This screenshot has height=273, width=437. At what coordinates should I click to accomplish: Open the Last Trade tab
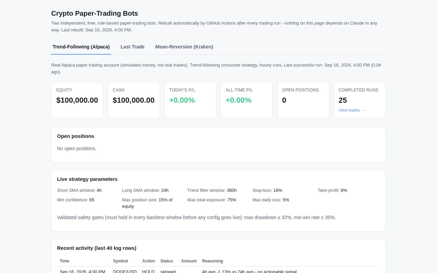click(x=132, y=47)
